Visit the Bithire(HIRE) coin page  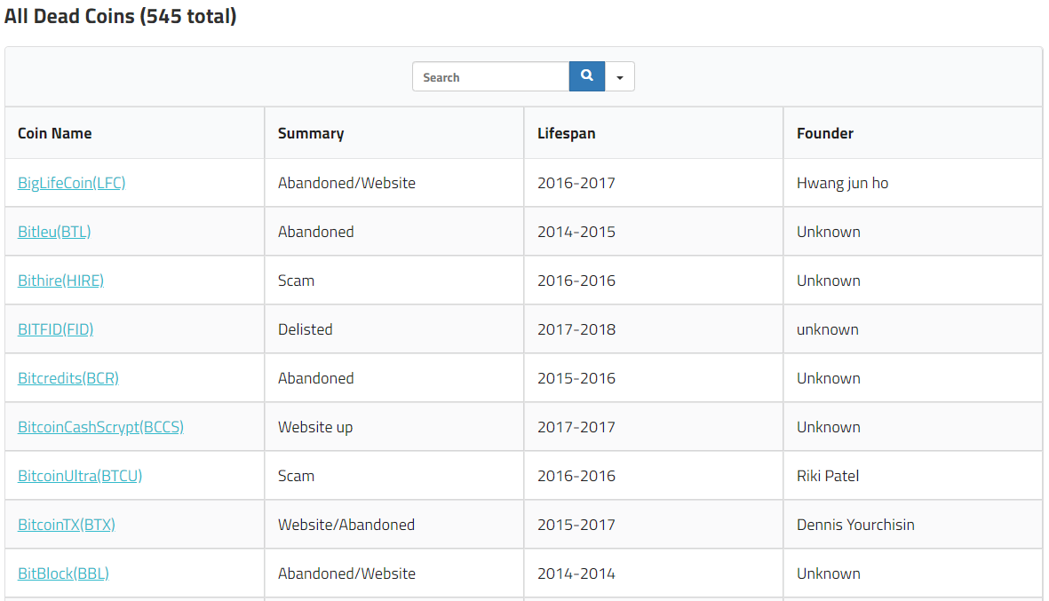coord(60,281)
